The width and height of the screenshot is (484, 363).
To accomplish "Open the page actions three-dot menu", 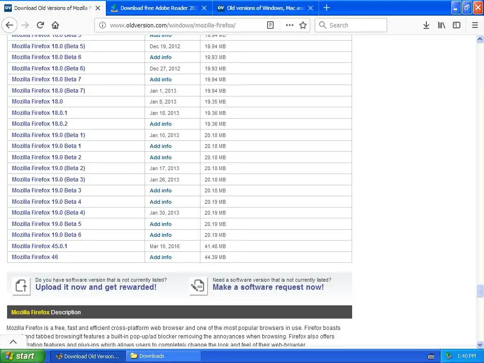I will [290, 25].
